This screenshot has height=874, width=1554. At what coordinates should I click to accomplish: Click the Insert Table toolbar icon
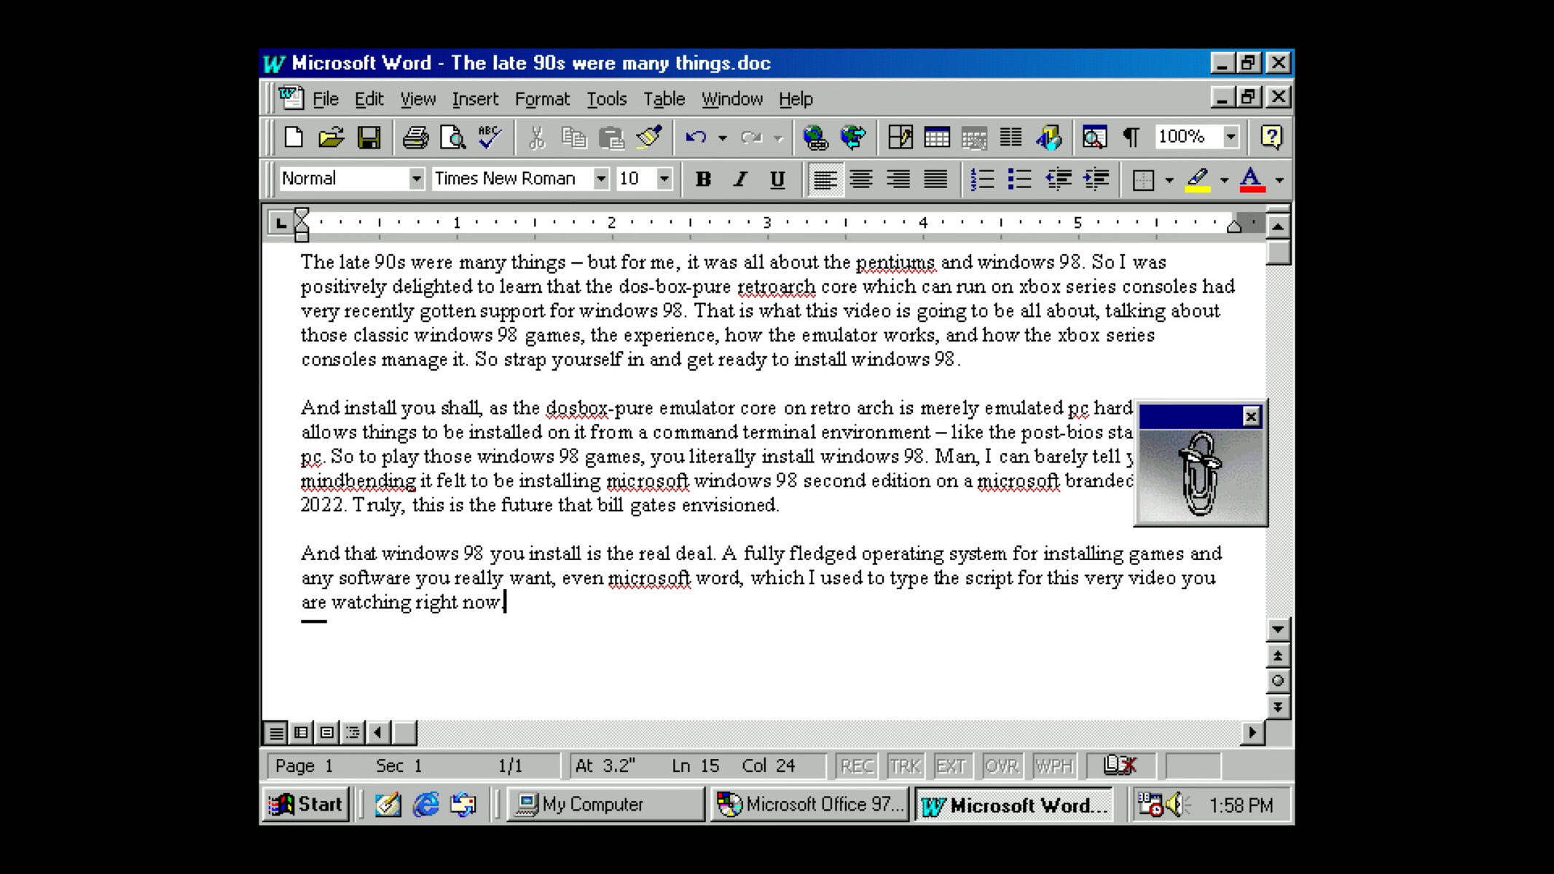tap(937, 137)
